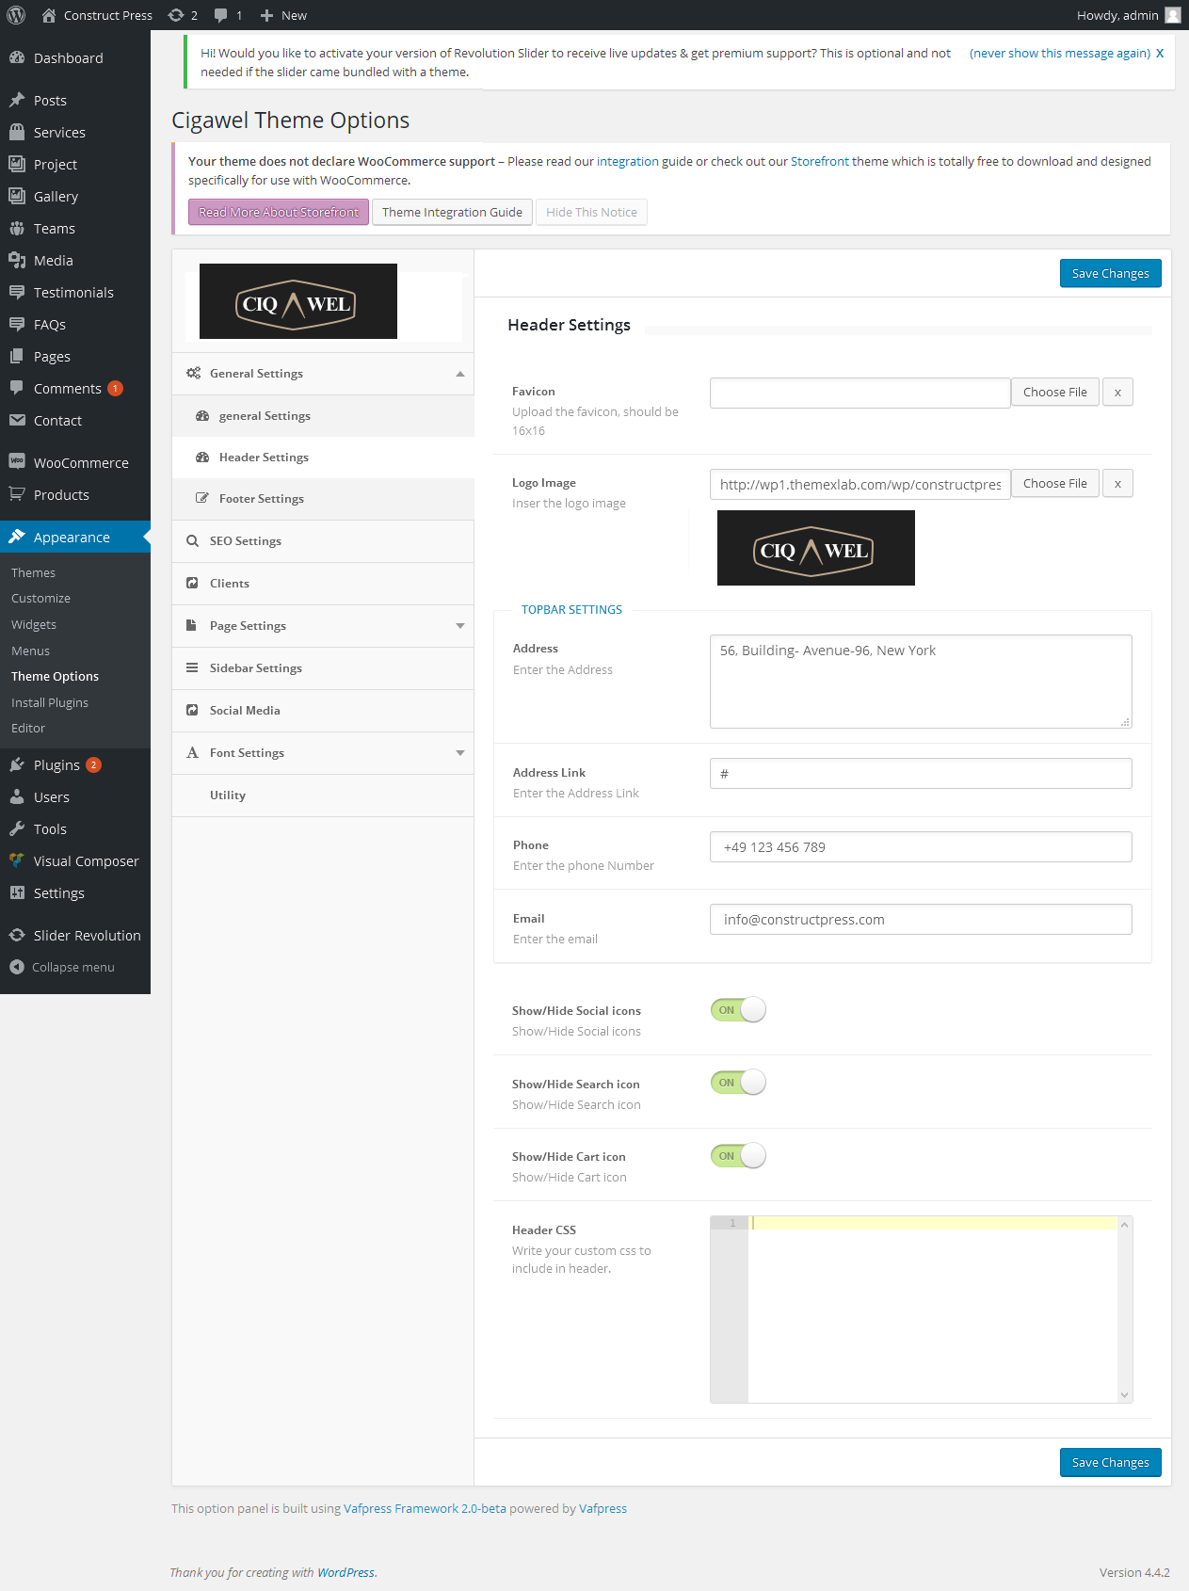Open the updates icon showing 2
Screen dimensions: 1189x1591
pyautogui.click(x=176, y=15)
